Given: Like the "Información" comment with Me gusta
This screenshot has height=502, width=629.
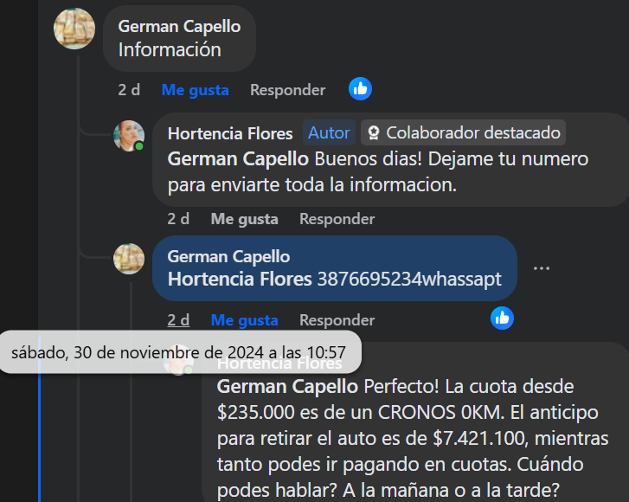Looking at the screenshot, I should click(195, 90).
